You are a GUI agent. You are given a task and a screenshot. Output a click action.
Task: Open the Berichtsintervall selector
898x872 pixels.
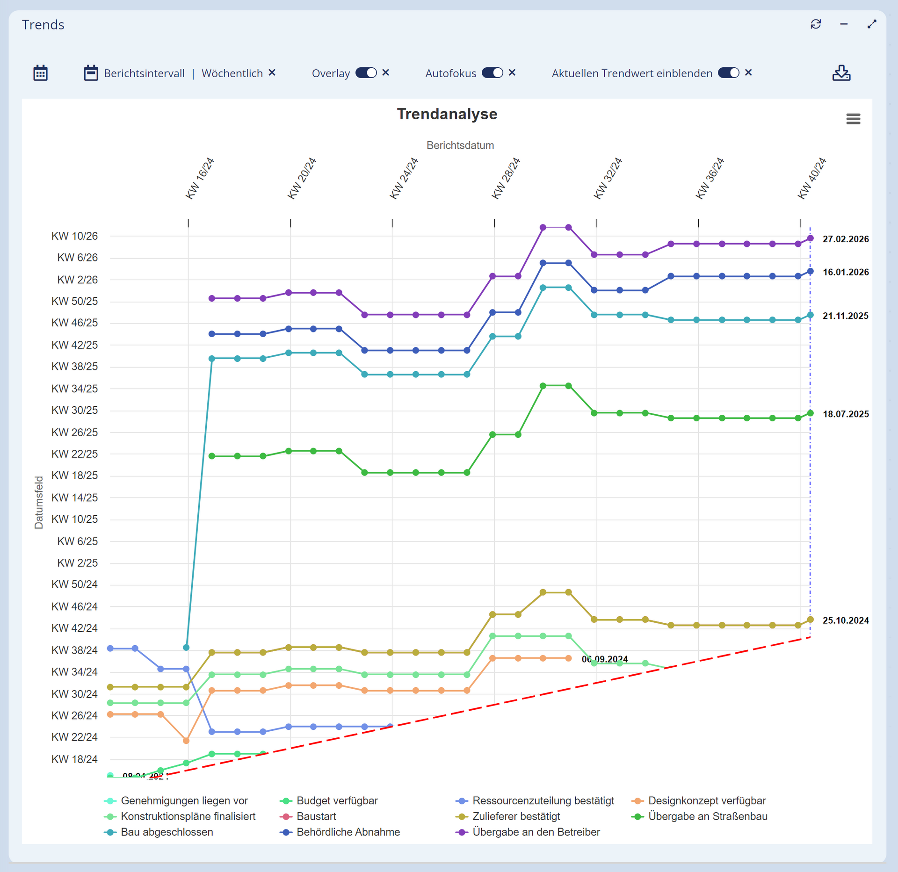pos(144,73)
